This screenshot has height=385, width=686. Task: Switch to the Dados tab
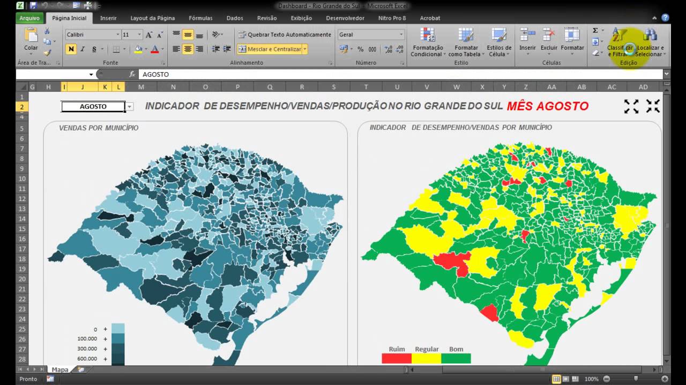[235, 18]
